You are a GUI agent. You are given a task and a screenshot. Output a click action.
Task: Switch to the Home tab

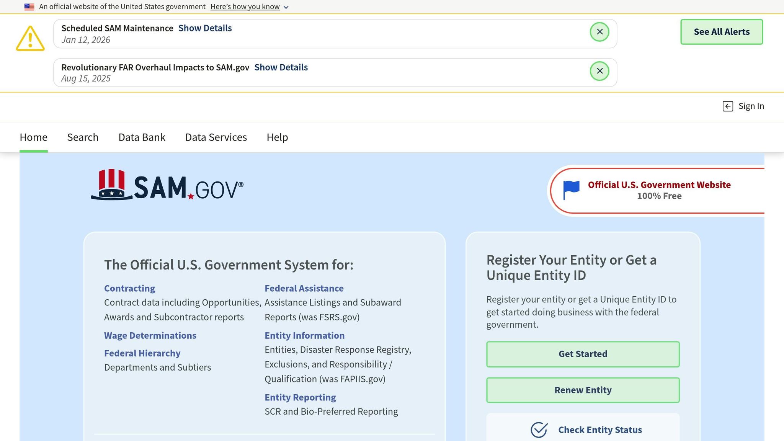point(33,137)
